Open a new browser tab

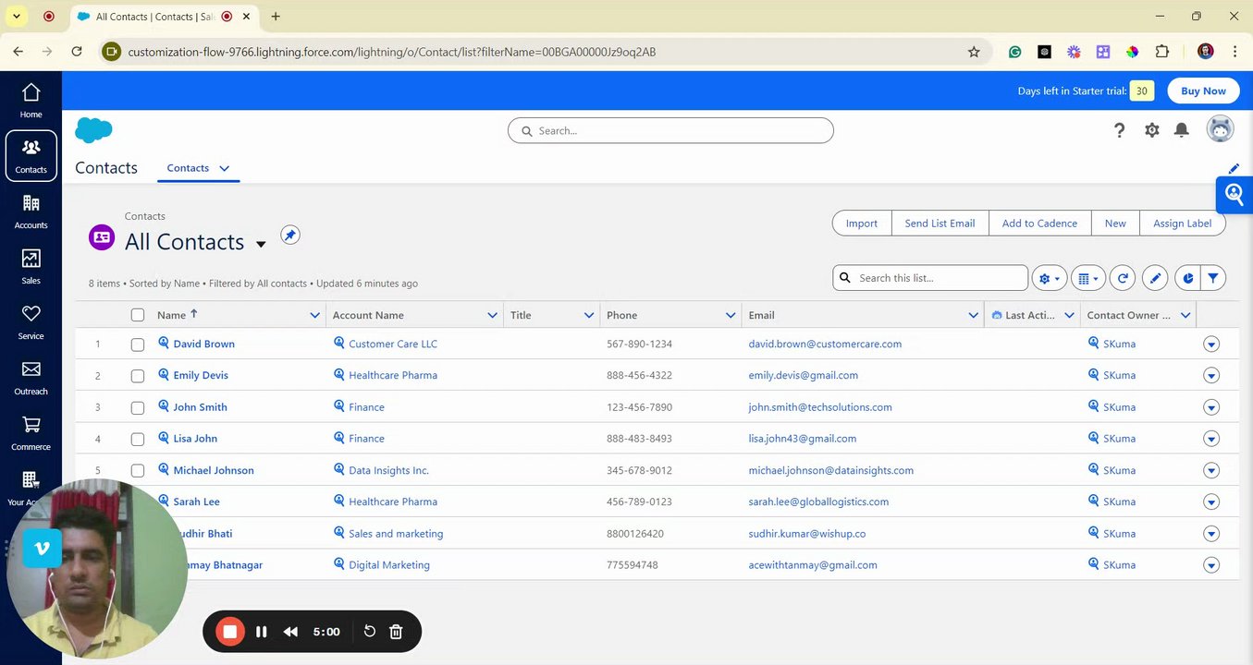click(x=276, y=17)
